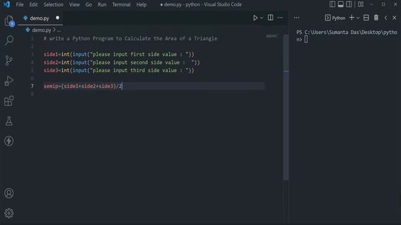The image size is (401, 225).
Task: Expand the run options dropdown arrow
Action: 262,18
